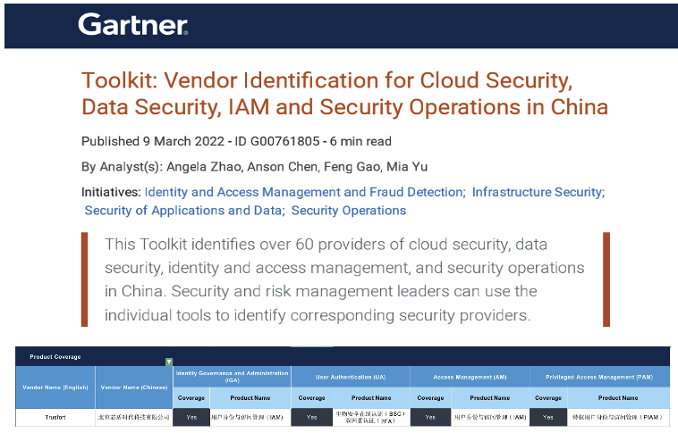Click the Yes coverage cell under User Authentication
This screenshot has width=678, height=433.
tap(312, 418)
